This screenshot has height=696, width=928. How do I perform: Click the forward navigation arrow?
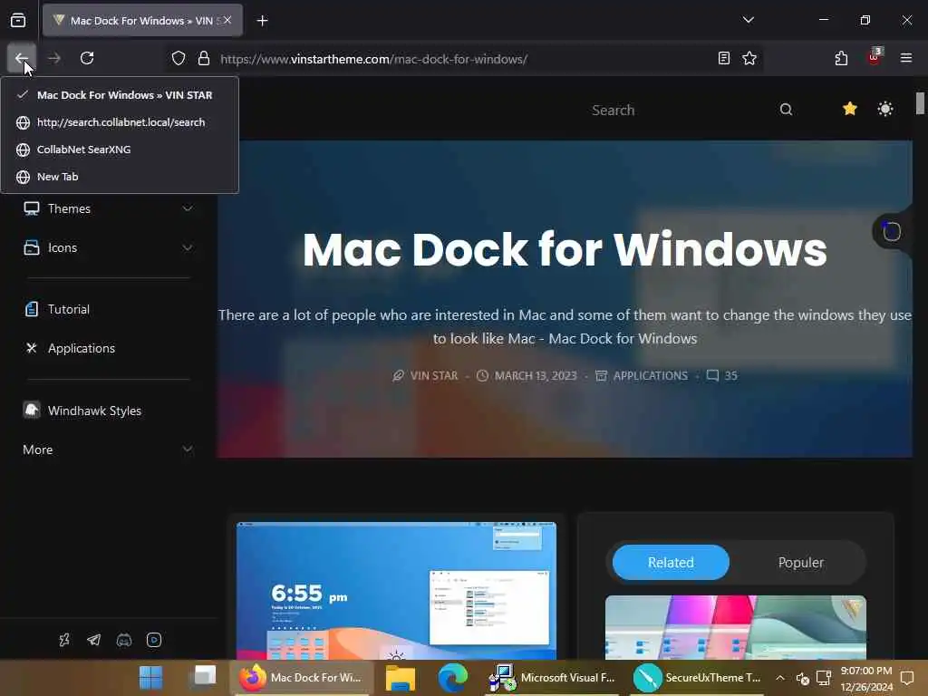[x=54, y=58]
